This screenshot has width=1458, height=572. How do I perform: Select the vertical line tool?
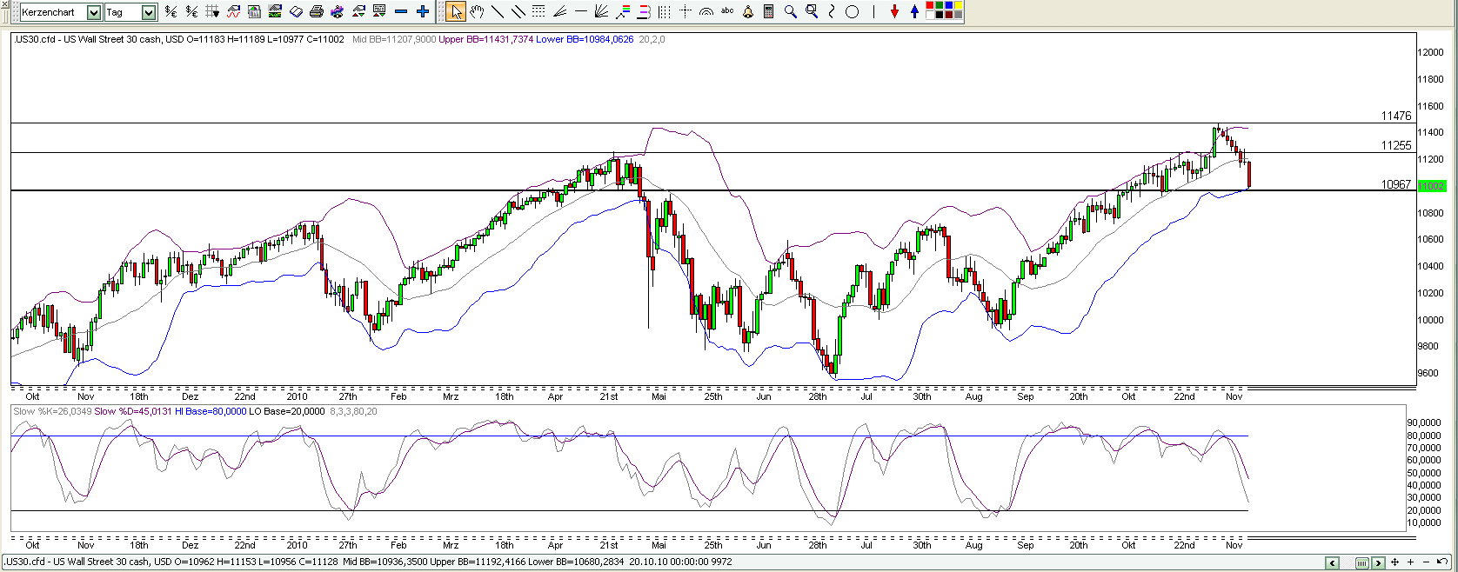click(873, 11)
